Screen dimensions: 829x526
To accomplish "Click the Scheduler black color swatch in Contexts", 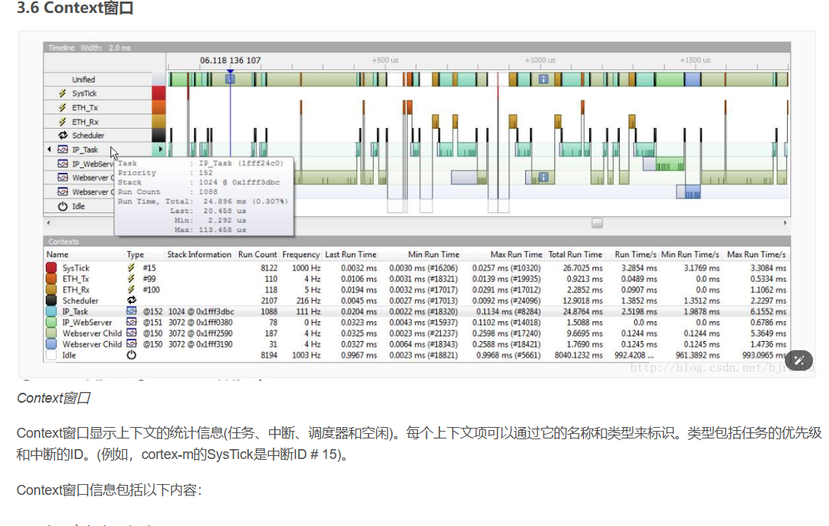I will [x=51, y=300].
